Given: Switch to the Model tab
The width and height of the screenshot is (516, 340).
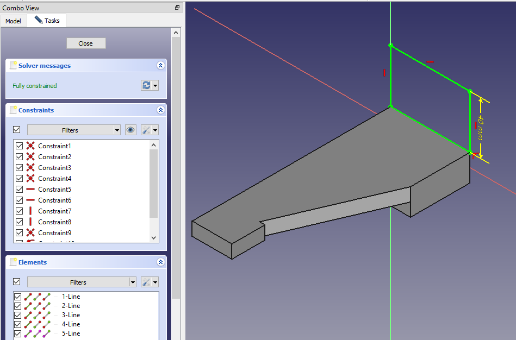Looking at the screenshot, I should coord(13,21).
